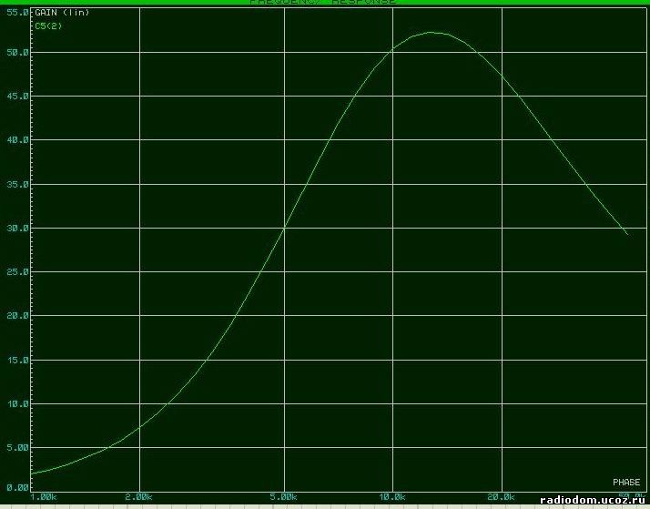The height and width of the screenshot is (509, 650).
Task: Click the 10.0k frequency axis label
Action: (392, 496)
